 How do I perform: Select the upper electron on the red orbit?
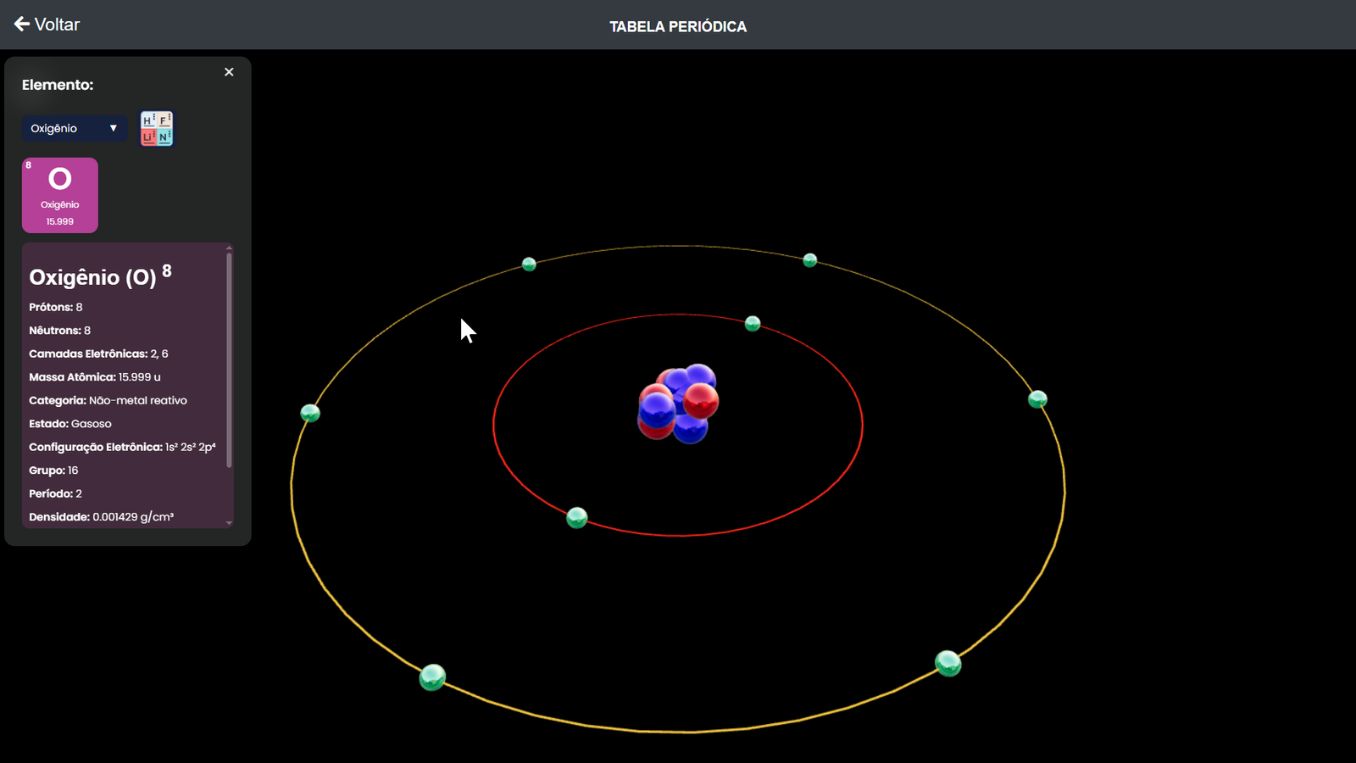pyautogui.click(x=753, y=324)
